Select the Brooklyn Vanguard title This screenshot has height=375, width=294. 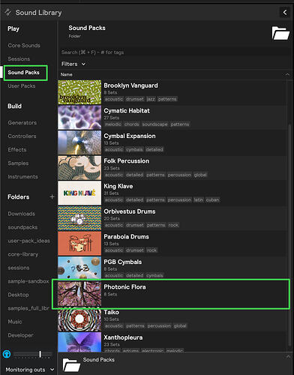(130, 85)
